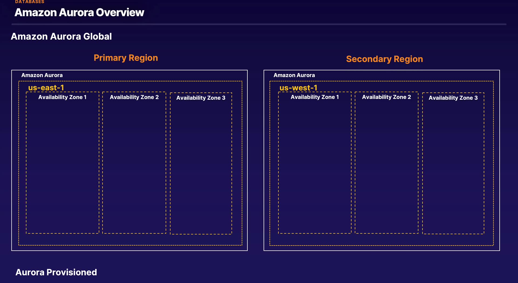This screenshot has width=518, height=283.
Task: Click the "Secondary Region" label
Action: pos(384,59)
